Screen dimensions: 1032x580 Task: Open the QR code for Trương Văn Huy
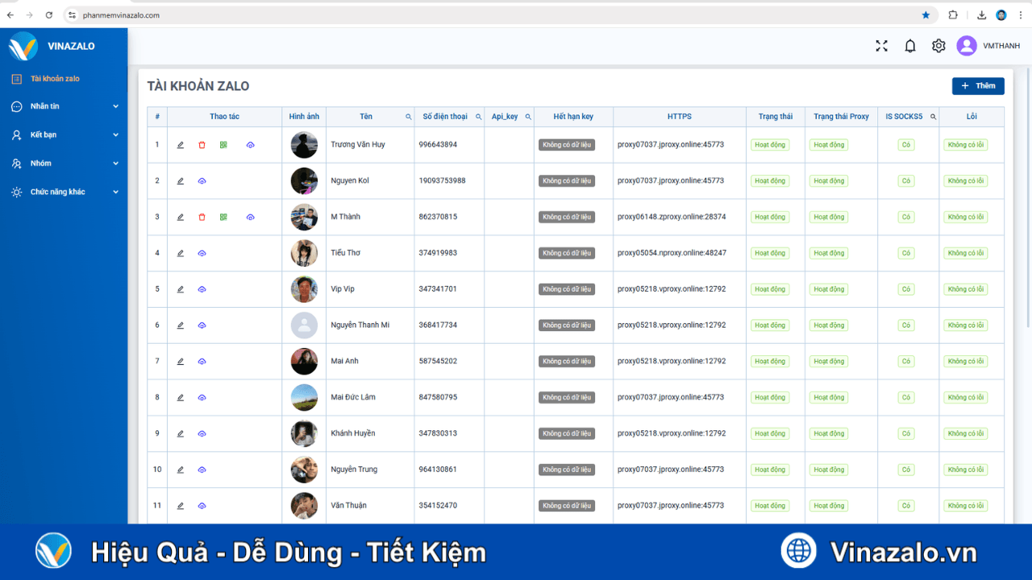(224, 145)
